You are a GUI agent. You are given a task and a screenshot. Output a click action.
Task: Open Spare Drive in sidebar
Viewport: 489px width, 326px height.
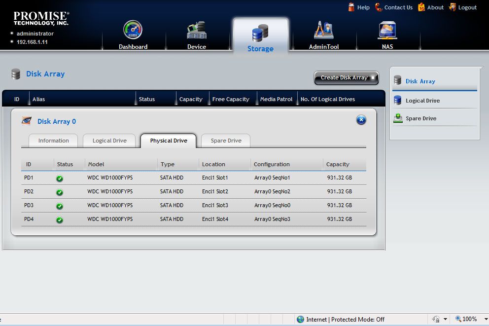(x=421, y=118)
